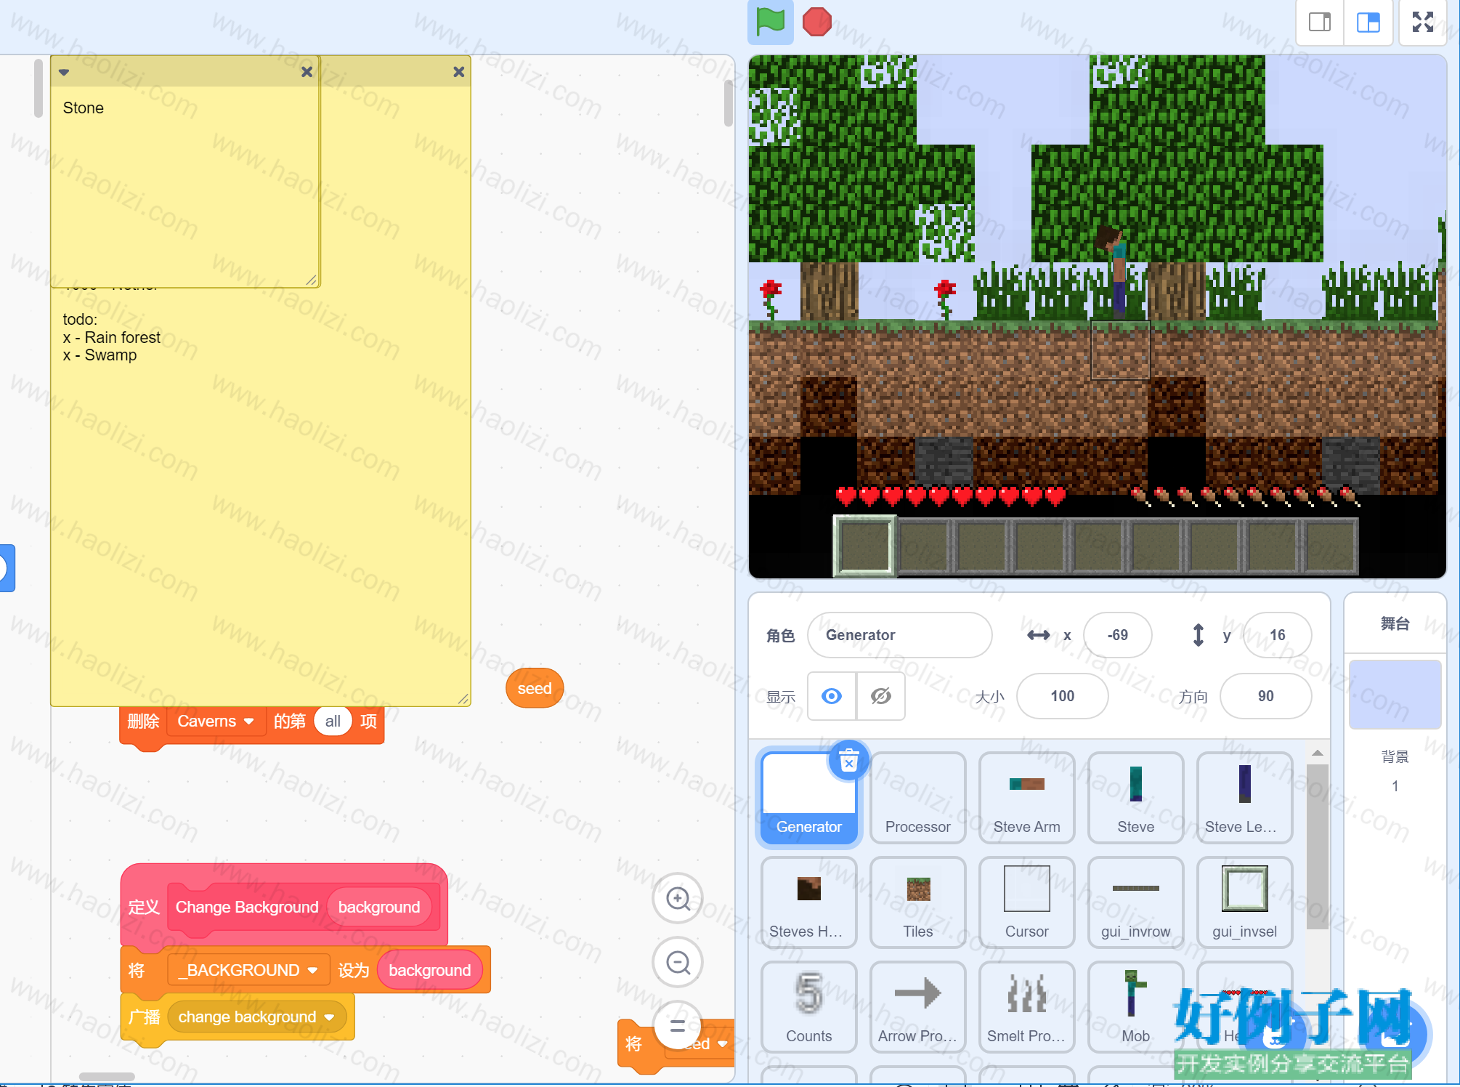The width and height of the screenshot is (1460, 1087).
Task: Click the background argument in define block
Action: point(379,907)
